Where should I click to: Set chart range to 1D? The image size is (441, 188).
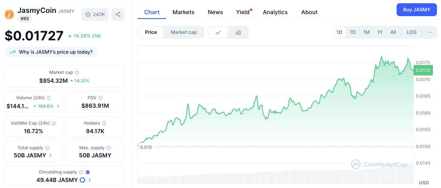click(339, 32)
